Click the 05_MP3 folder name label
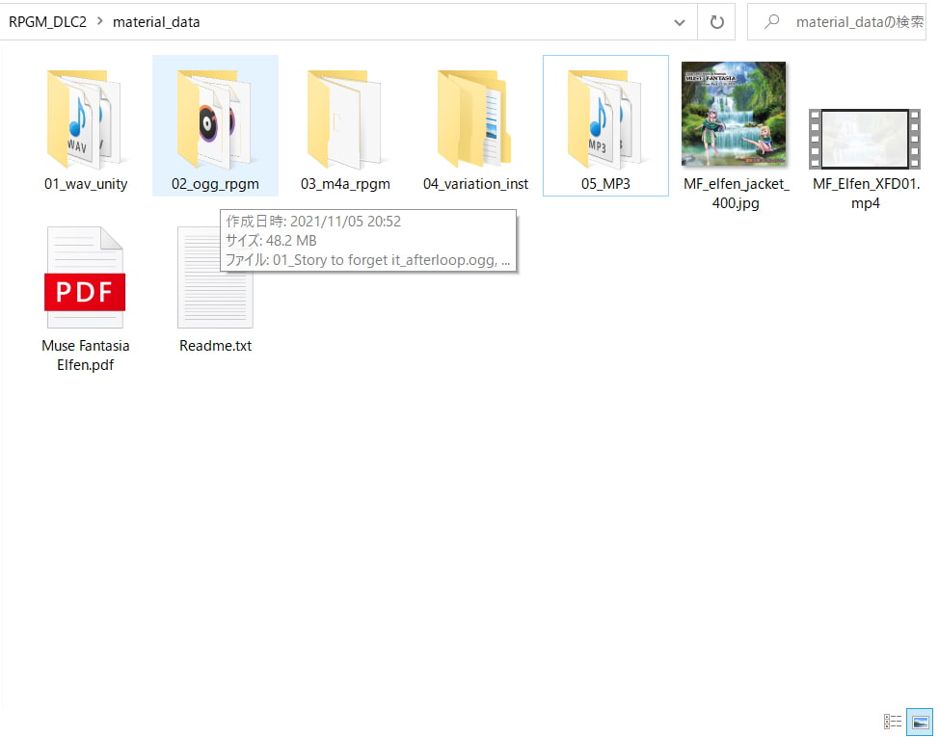Screen dimensions: 939x737 (605, 184)
